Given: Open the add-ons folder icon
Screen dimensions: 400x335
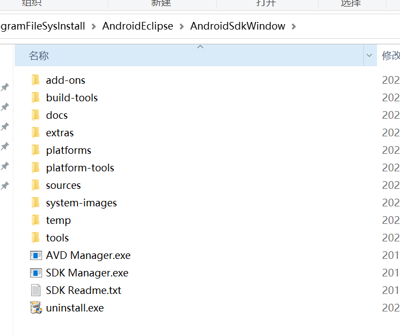Looking at the screenshot, I should [x=36, y=80].
